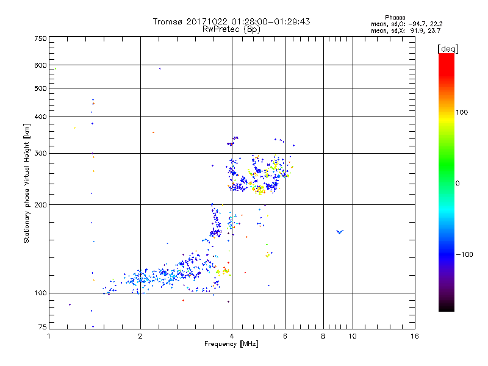The image size is (488, 366).
Task: Click the x-axis tick label '16'
Action: pos(415,336)
